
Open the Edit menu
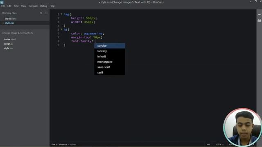click(x=9, y=6)
